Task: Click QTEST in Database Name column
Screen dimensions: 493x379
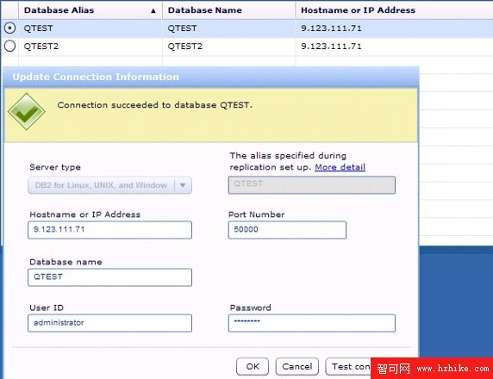Action: point(182,28)
